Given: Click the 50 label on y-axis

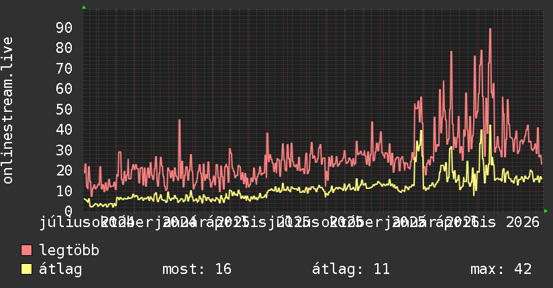Looking at the screenshot, I should (x=64, y=109).
